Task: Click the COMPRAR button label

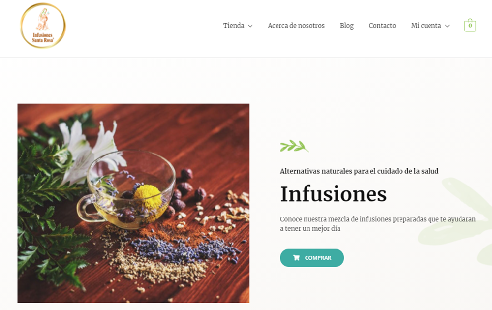Action: click(x=318, y=258)
